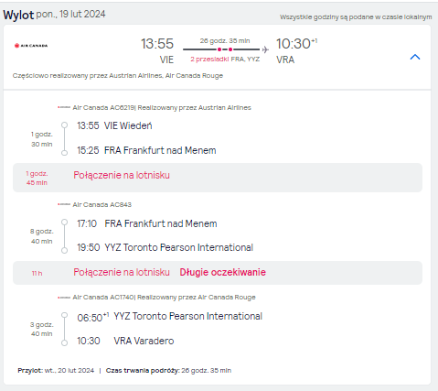The image size is (438, 391).
Task: Click the Air Canada logo in header
Action: (31, 46)
